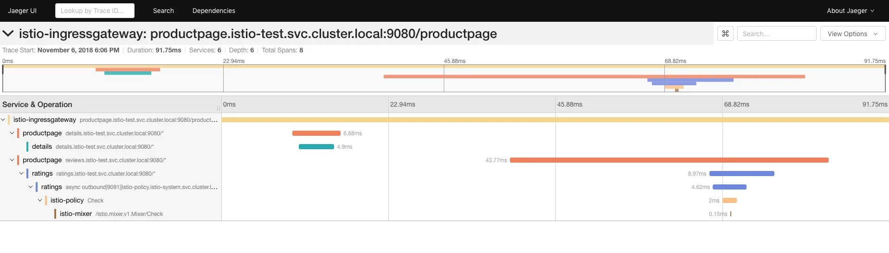This screenshot has width=889, height=253.
Task: Click the 68.82ms timeline header tick label
Action: point(737,104)
